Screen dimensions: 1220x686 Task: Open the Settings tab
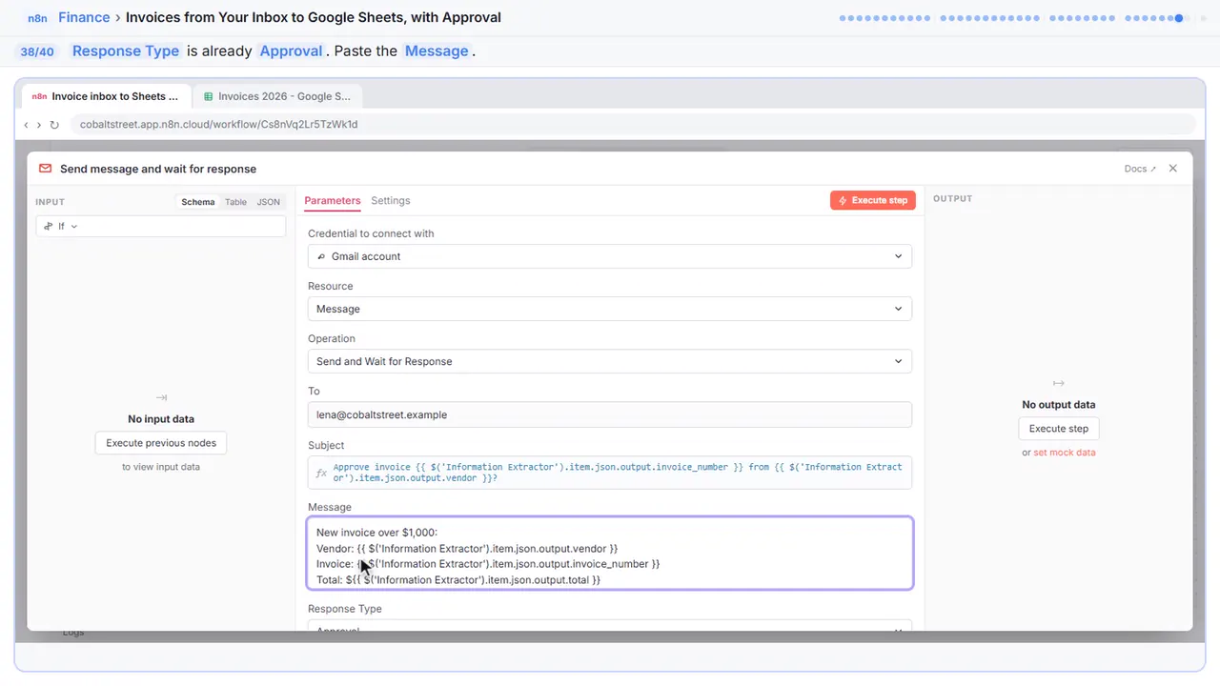pos(391,201)
